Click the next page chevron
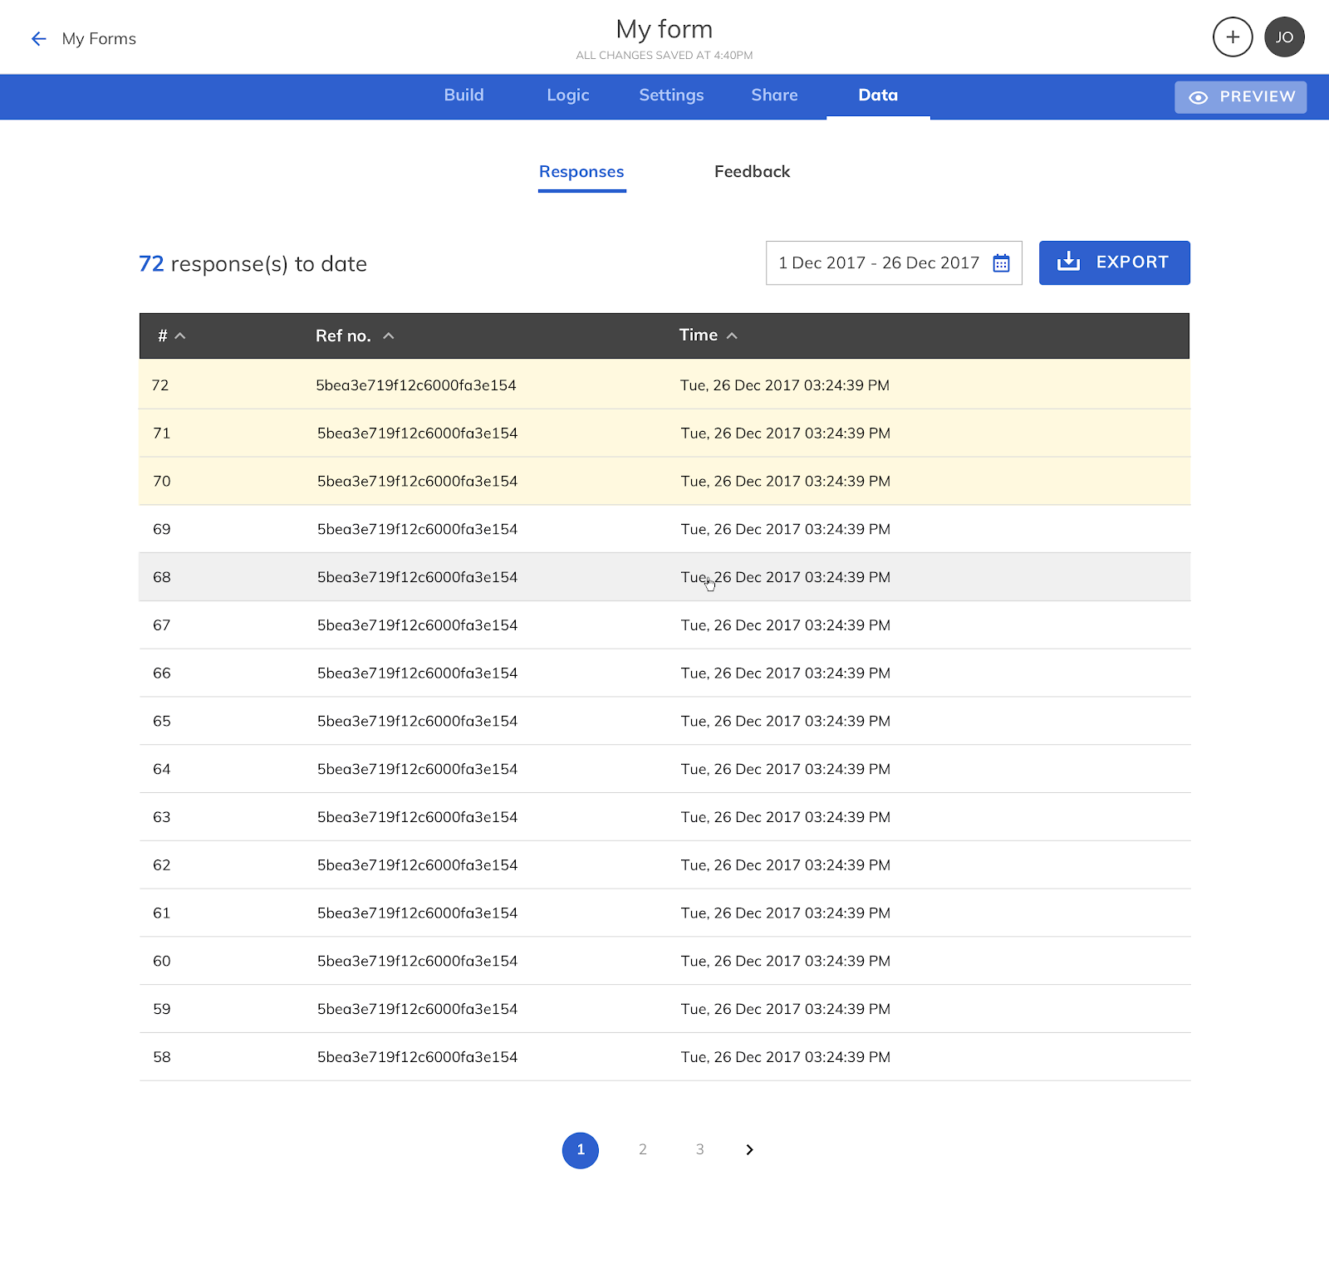 749,1150
